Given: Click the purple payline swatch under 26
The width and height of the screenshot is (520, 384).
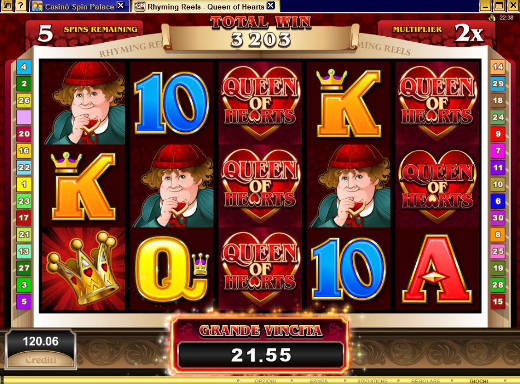Looking at the screenshot, I should [24, 117].
